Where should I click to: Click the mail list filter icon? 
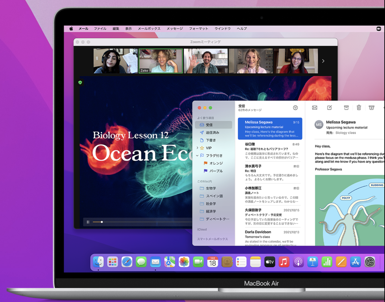click(295, 108)
